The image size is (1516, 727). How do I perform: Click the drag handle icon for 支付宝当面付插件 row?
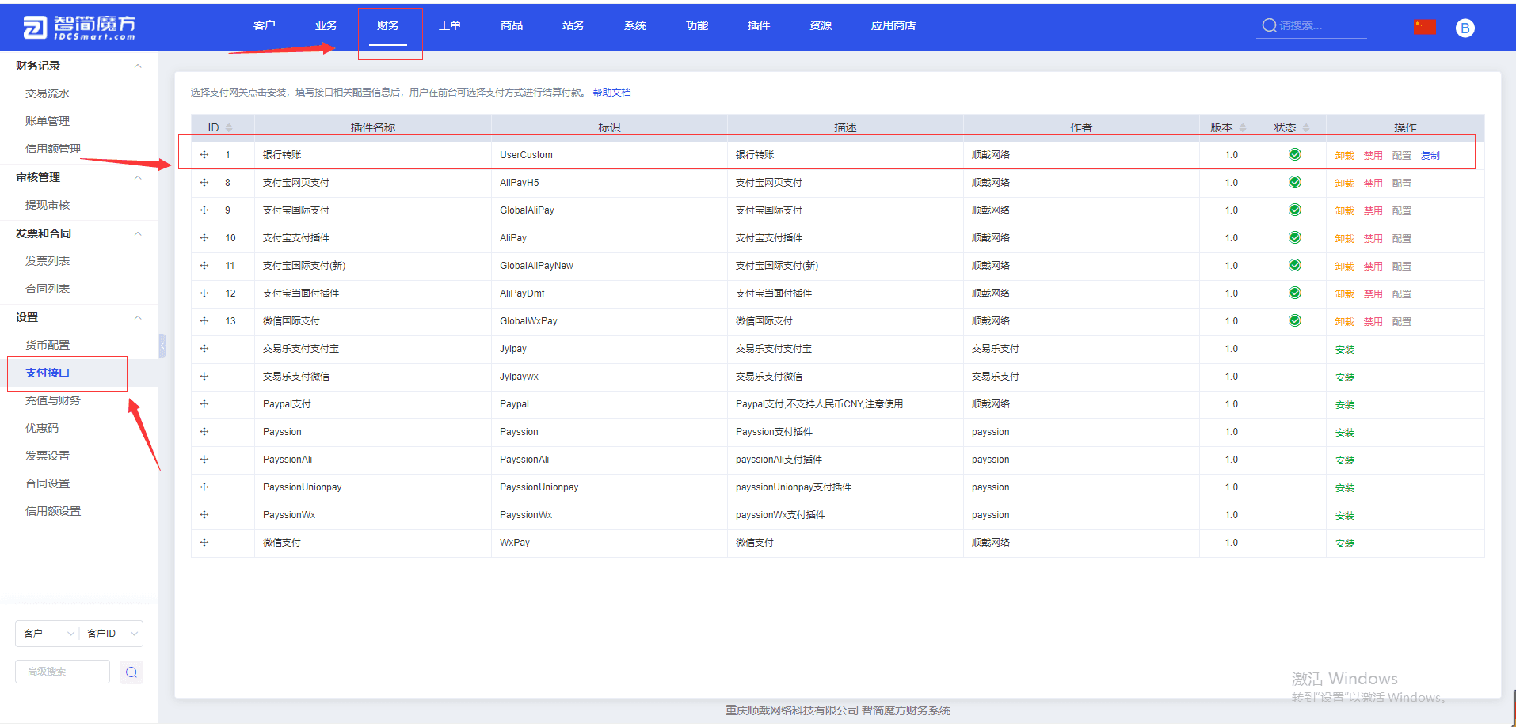[204, 293]
